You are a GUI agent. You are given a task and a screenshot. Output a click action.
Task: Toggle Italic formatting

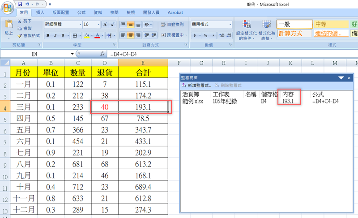point(55,35)
